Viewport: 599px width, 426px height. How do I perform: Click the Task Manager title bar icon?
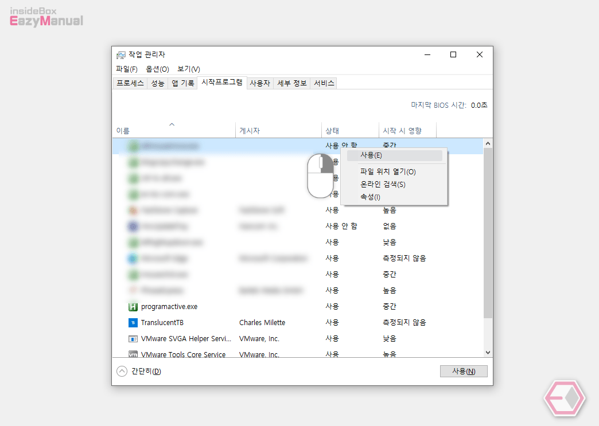pos(120,55)
